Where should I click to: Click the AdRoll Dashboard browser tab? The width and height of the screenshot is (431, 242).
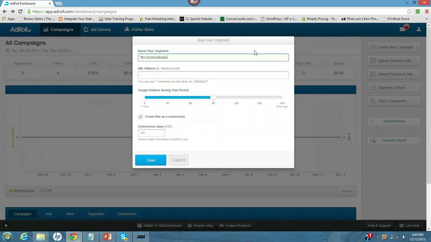pyautogui.click(x=27, y=3)
